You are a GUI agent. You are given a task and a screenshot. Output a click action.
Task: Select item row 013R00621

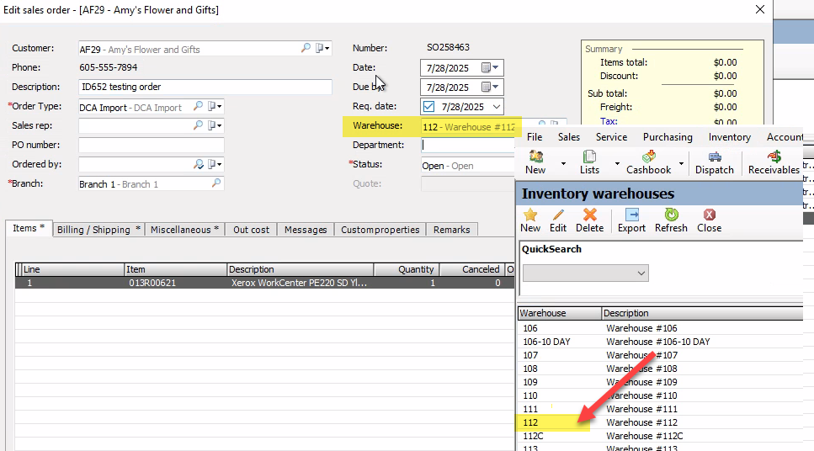[265, 283]
